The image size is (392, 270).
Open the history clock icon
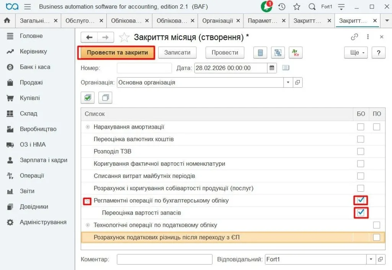pos(282,7)
